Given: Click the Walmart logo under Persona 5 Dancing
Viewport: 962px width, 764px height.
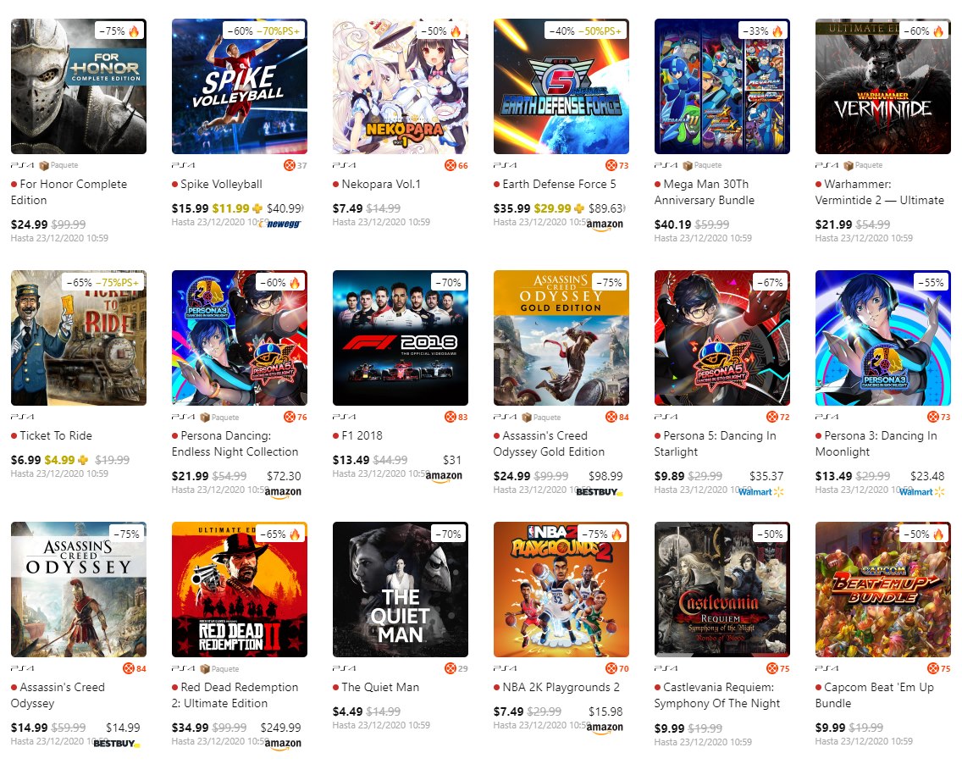Looking at the screenshot, I should pyautogui.click(x=760, y=491).
